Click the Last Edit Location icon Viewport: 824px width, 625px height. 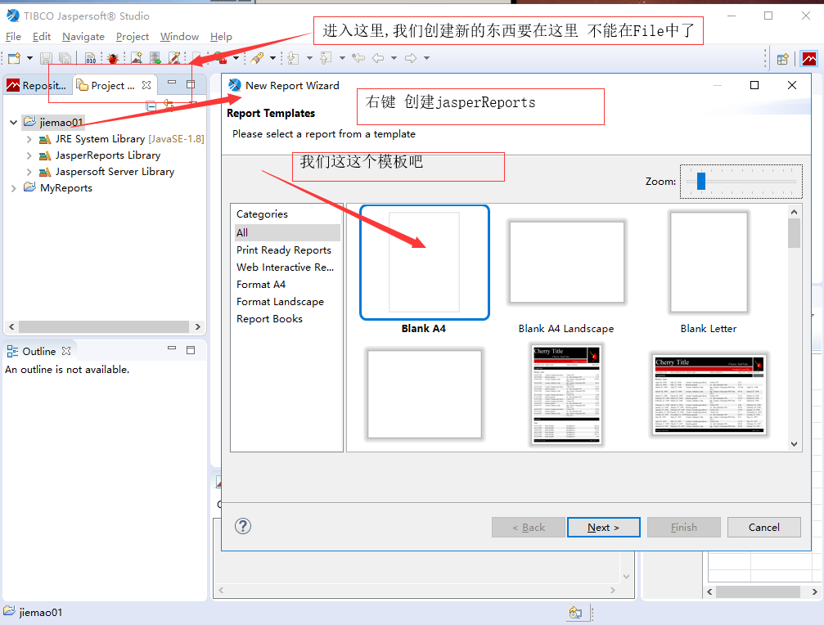359,58
